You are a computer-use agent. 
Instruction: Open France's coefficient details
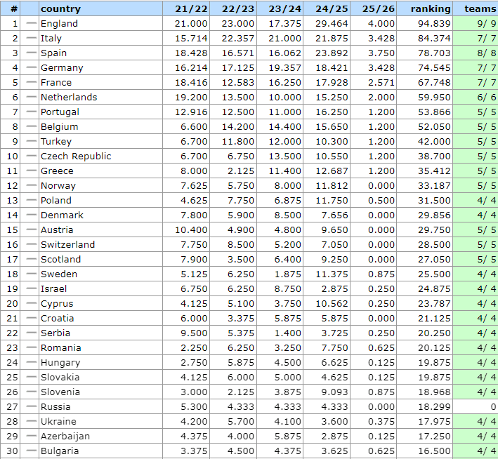(56, 83)
